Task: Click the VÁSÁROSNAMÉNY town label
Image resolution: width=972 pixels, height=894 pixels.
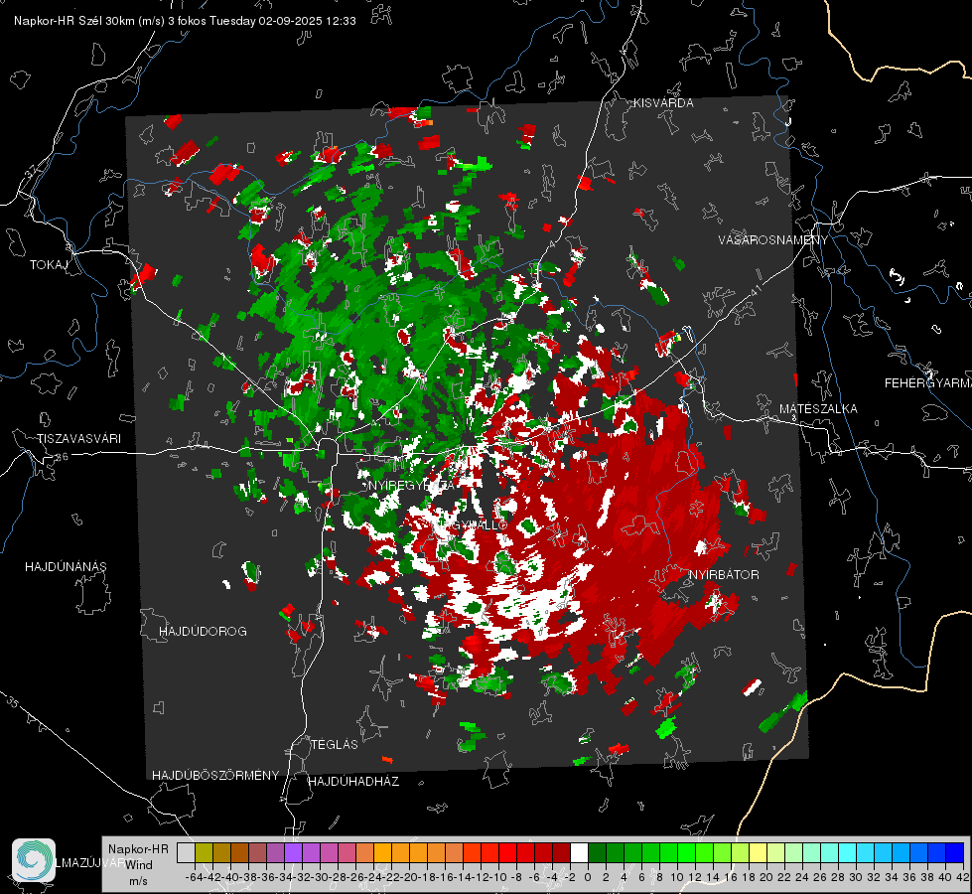Action: pyautogui.click(x=773, y=240)
